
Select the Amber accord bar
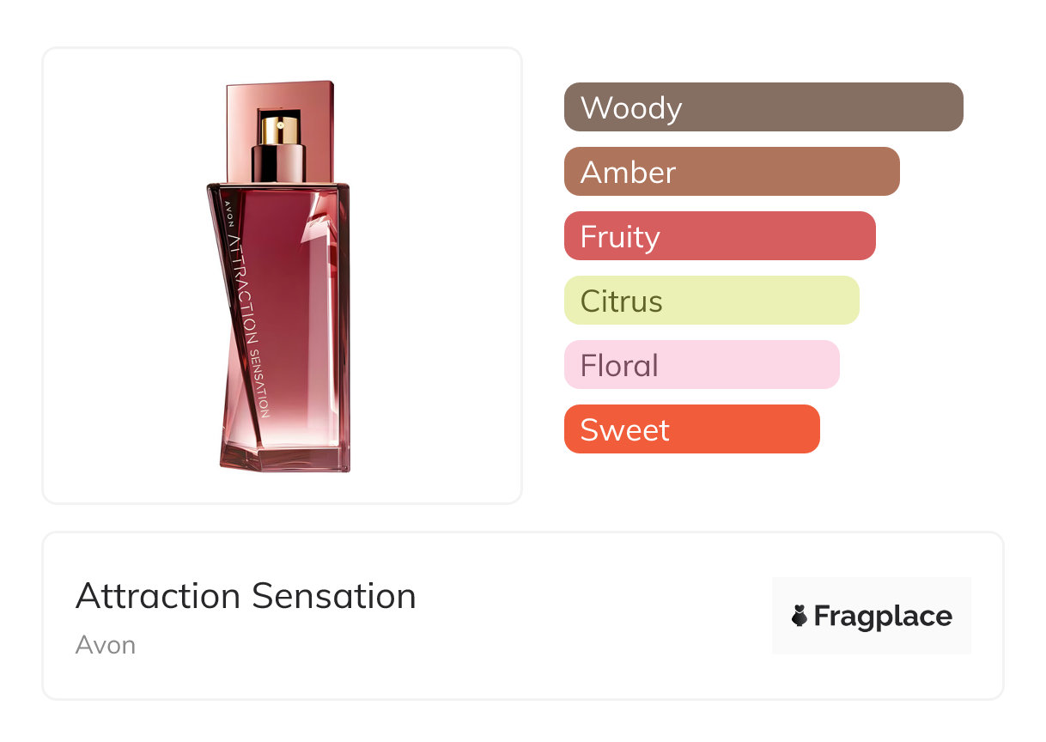coord(732,172)
